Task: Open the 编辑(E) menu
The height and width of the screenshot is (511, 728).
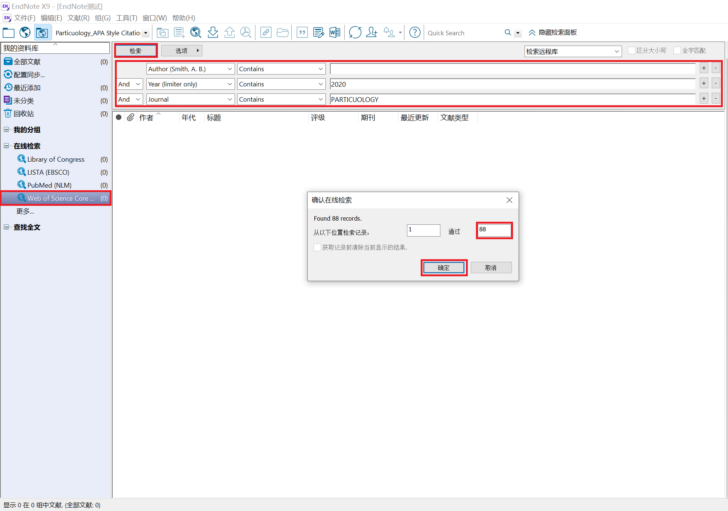Action: pos(51,18)
